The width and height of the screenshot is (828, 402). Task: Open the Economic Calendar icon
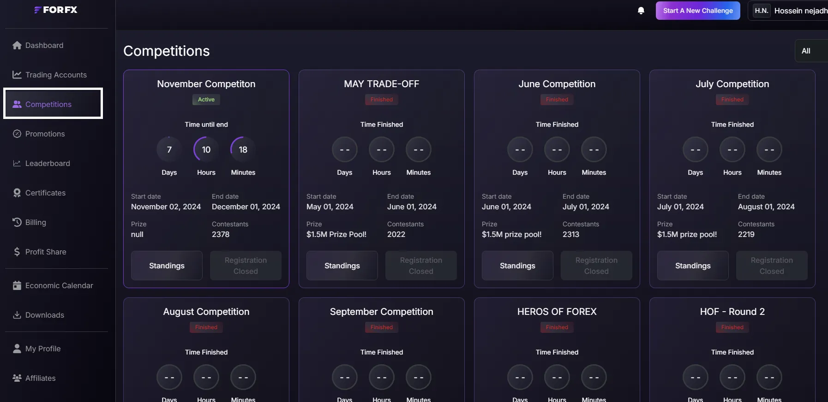click(17, 285)
